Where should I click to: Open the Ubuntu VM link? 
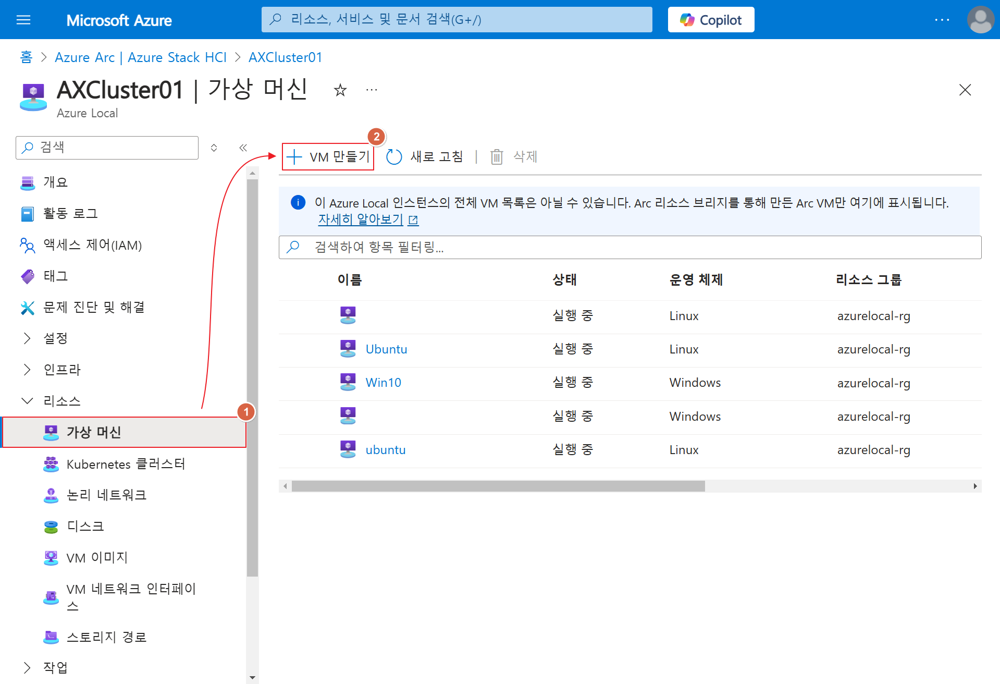tap(386, 349)
